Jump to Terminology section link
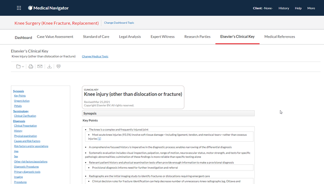 [21, 111]
